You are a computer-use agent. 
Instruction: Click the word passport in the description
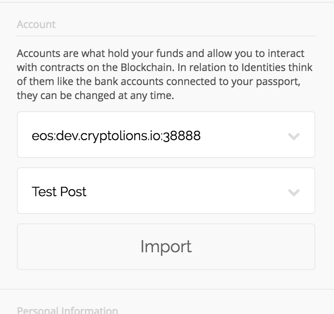click(278, 82)
